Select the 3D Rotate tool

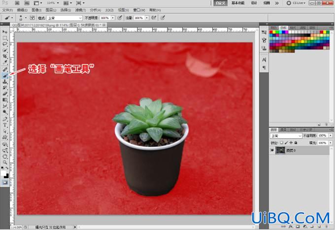tap(5, 144)
